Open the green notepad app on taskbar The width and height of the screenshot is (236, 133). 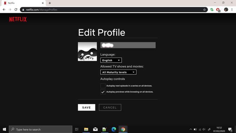(x=104, y=129)
